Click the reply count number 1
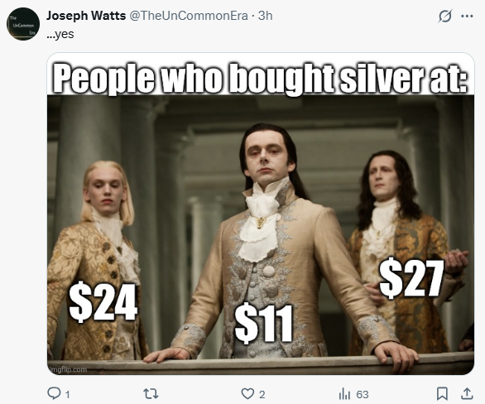The width and height of the screenshot is (485, 404). [67, 394]
